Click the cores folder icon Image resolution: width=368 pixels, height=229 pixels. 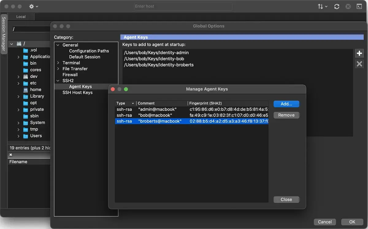(x=26, y=70)
